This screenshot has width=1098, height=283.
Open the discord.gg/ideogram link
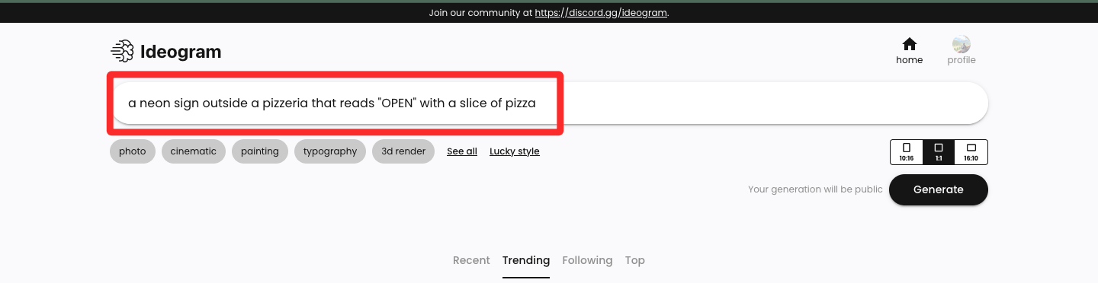tap(602, 13)
